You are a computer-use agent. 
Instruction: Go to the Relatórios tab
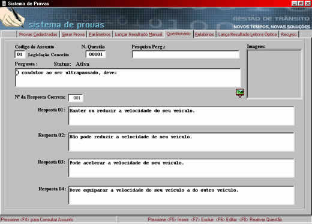tap(205, 35)
